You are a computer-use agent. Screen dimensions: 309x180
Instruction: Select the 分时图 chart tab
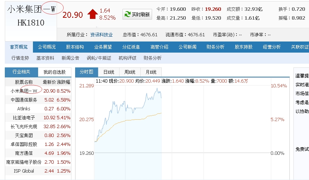click(87, 72)
